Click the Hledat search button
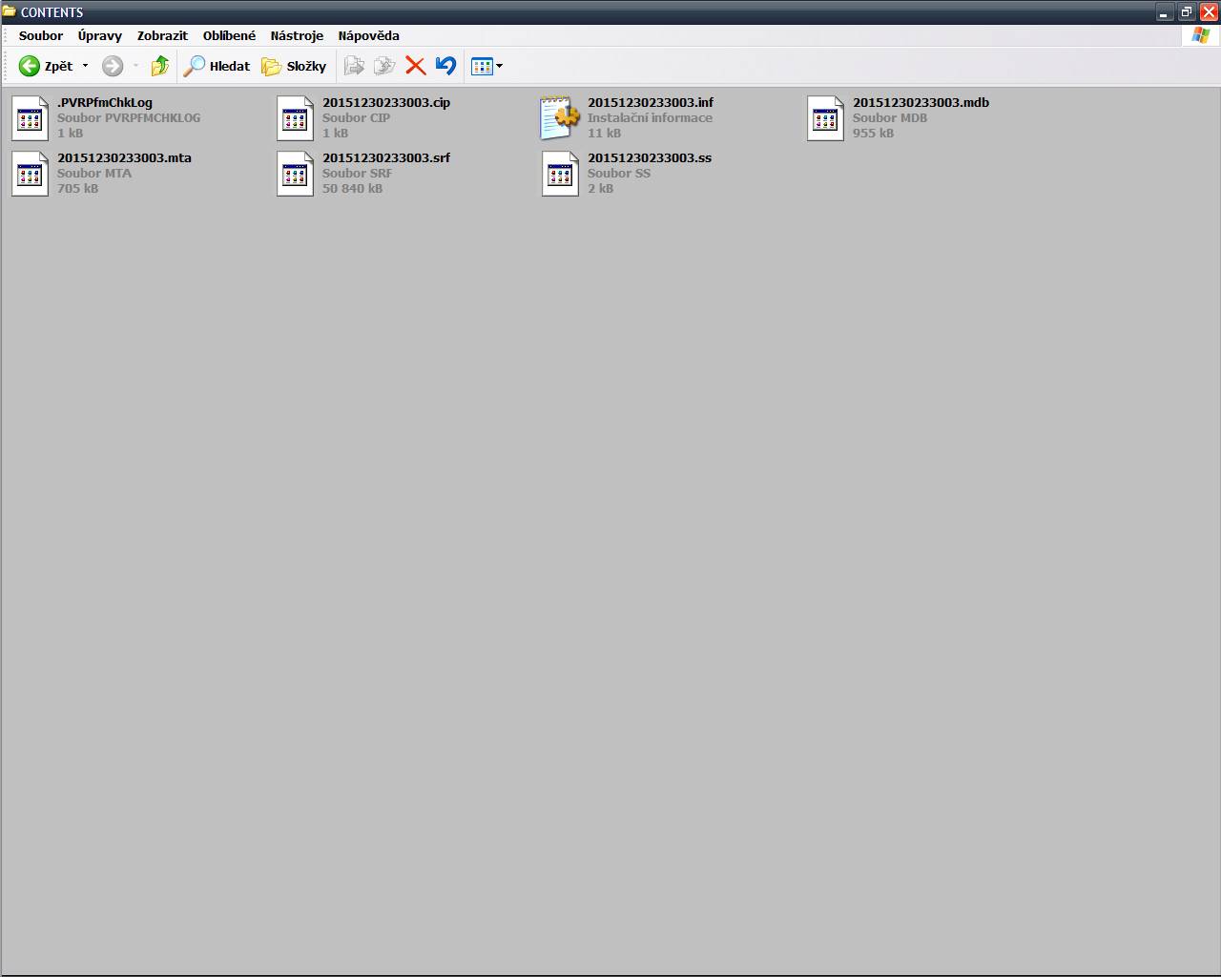This screenshot has height=977, width=1221. [217, 66]
